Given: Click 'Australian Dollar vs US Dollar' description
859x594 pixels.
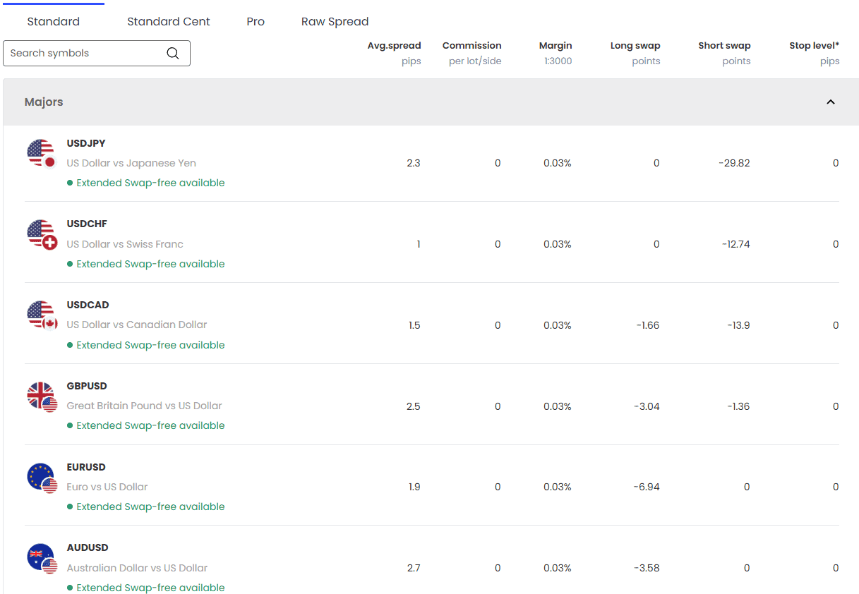Looking at the screenshot, I should (137, 568).
